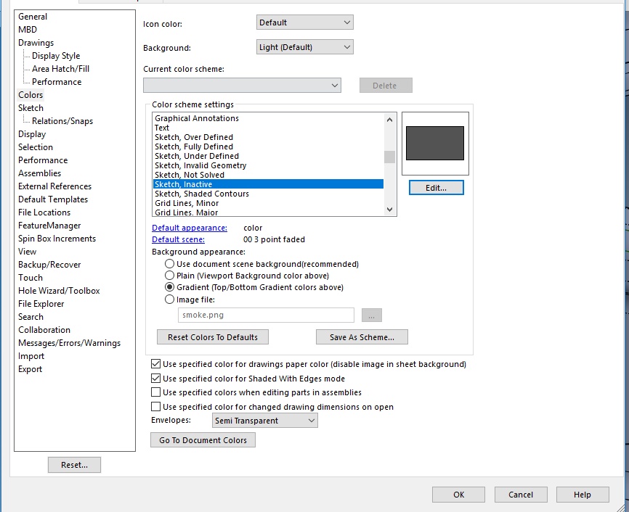Click the color list scroll up arrow
The width and height of the screenshot is (629, 512).
(x=389, y=120)
